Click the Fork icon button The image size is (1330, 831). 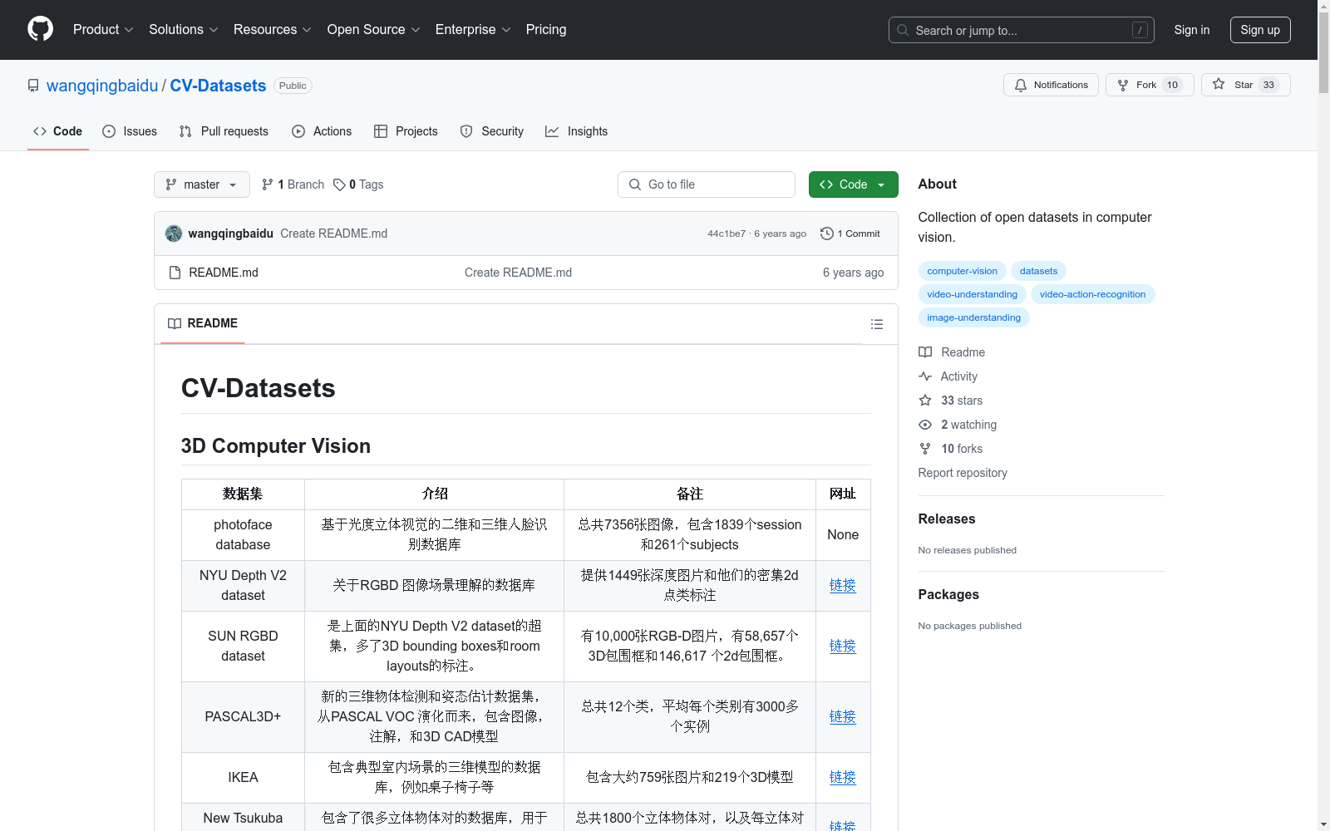pyautogui.click(x=1123, y=85)
